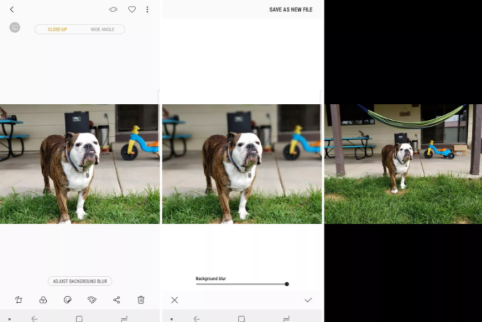Share the photo using the share icon
This screenshot has width=482, height=322.
coord(117,300)
